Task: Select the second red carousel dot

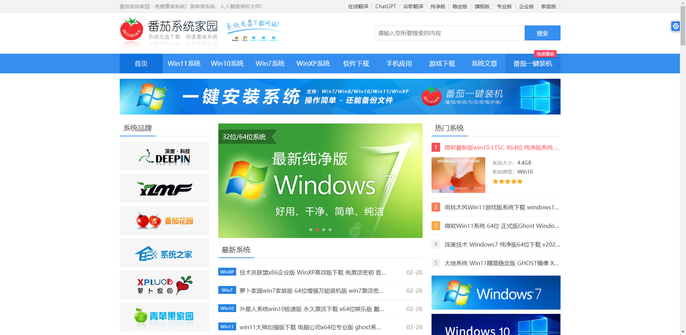Action: pos(317,230)
